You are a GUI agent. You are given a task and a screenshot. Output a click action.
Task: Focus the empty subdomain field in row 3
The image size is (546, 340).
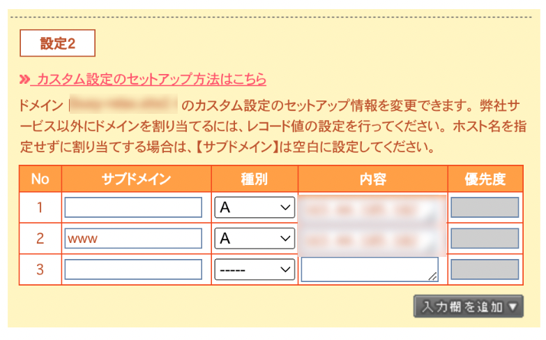tap(133, 269)
